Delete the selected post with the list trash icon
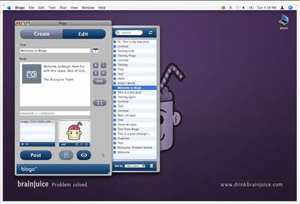The image size is (300, 204). click(151, 166)
